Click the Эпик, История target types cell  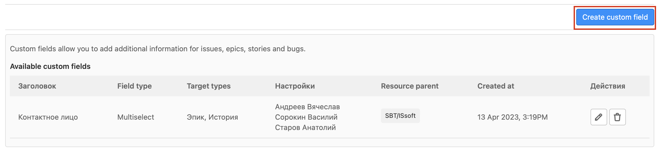coord(212,117)
